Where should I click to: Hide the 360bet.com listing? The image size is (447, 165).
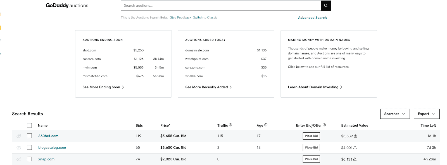pyautogui.click(x=19, y=136)
